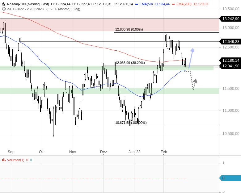
Task: Click the closing price C: 12.180,14
Action: click(123, 4)
